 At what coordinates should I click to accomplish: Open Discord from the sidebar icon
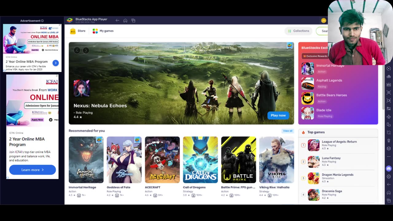(389, 169)
